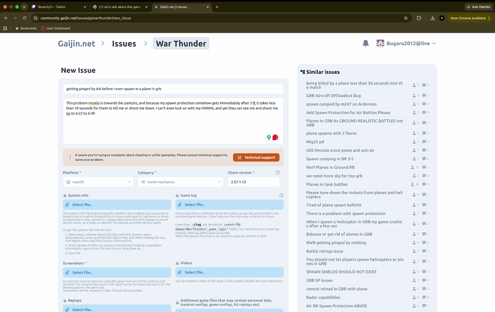Select file for Screenshots
This screenshot has width=495, height=312.
tap(117, 272)
